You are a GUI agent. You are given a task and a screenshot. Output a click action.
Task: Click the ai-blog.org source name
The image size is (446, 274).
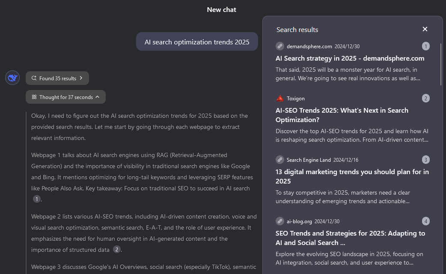pyautogui.click(x=299, y=222)
